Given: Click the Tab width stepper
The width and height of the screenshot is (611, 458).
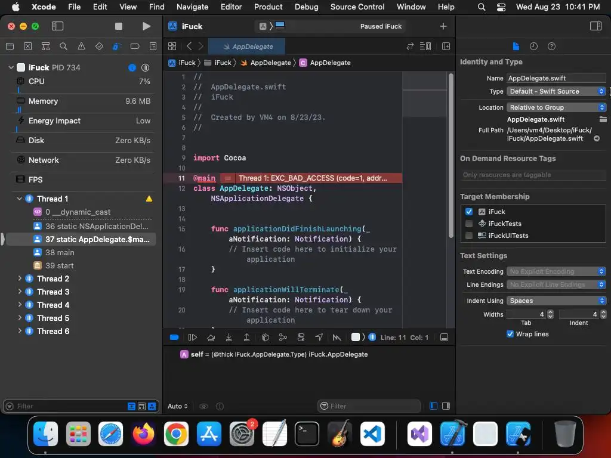Looking at the screenshot, I should click(550, 314).
